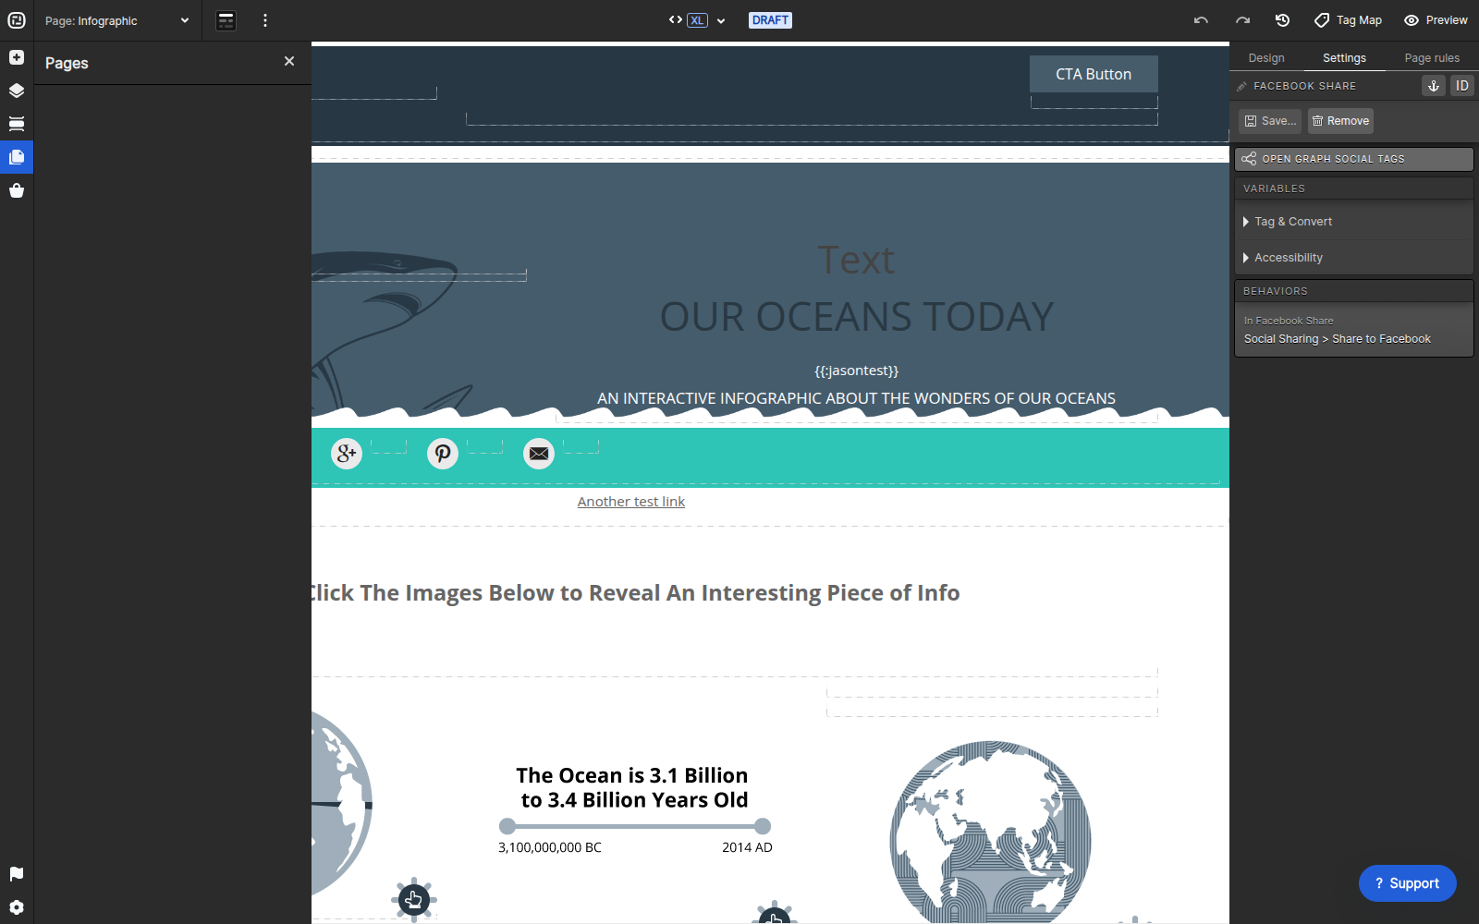Click the shopping basket sidebar icon

pos(17,190)
